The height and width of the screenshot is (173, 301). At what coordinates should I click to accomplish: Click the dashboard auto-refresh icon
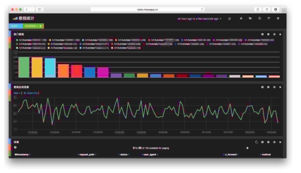pos(229,19)
